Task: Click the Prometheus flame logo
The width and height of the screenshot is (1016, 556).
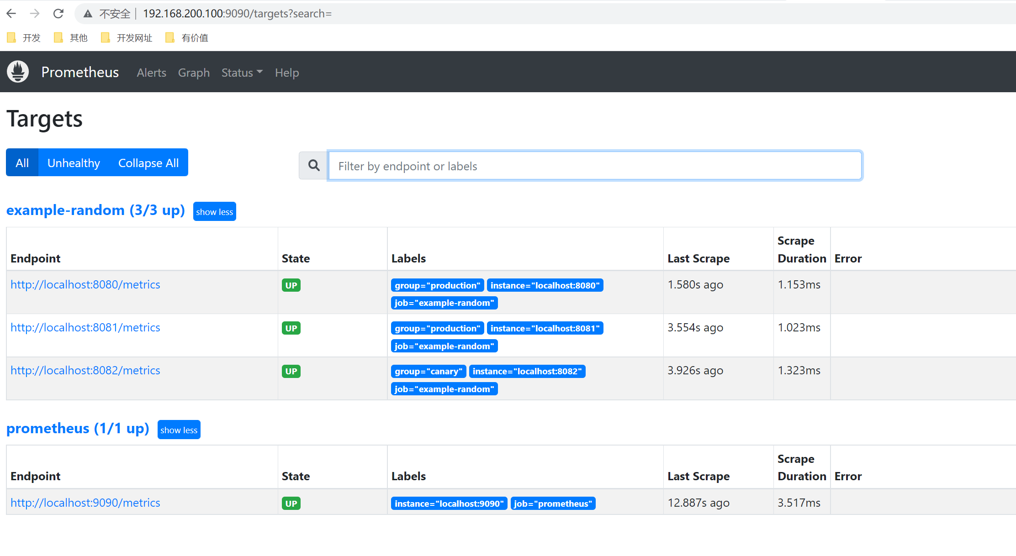Action: click(x=18, y=72)
